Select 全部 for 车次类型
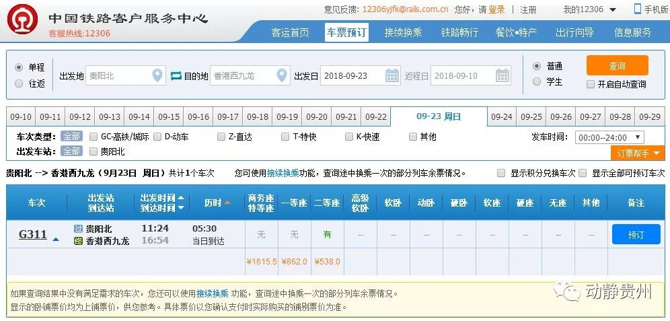Image resolution: width=670 pixels, height=321 pixels. [71, 137]
